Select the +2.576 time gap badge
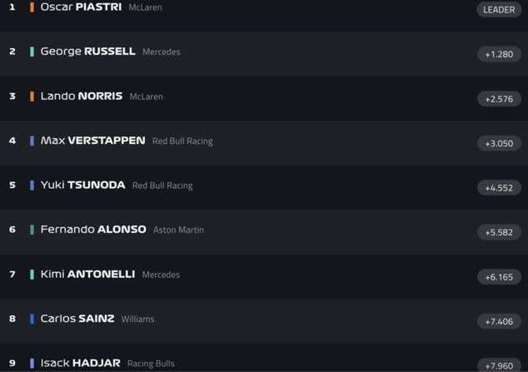The width and height of the screenshot is (528, 372). [x=499, y=99]
